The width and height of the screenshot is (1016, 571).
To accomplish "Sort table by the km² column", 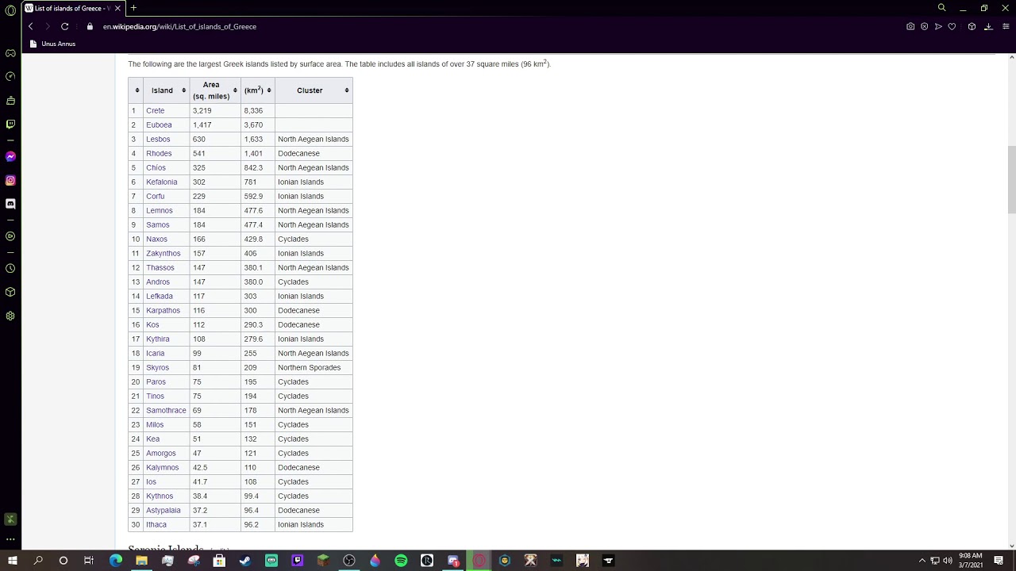I will (x=258, y=90).
